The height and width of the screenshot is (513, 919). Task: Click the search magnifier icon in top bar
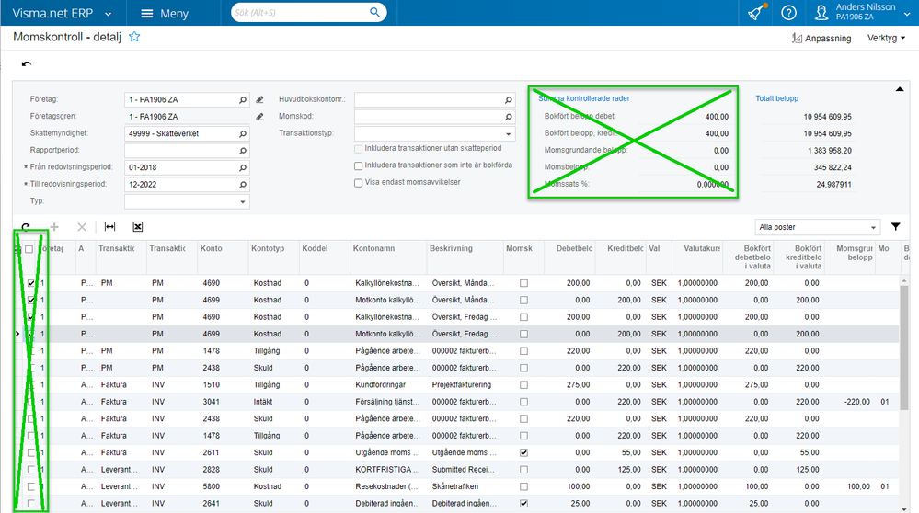374,12
